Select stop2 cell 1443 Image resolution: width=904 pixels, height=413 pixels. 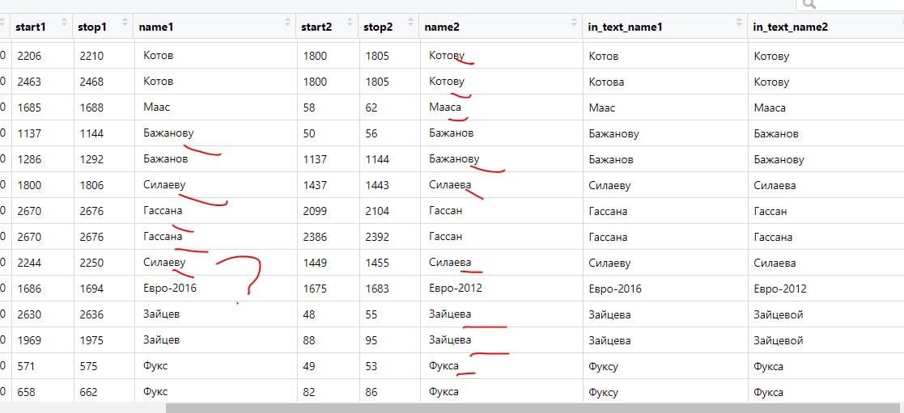377,185
